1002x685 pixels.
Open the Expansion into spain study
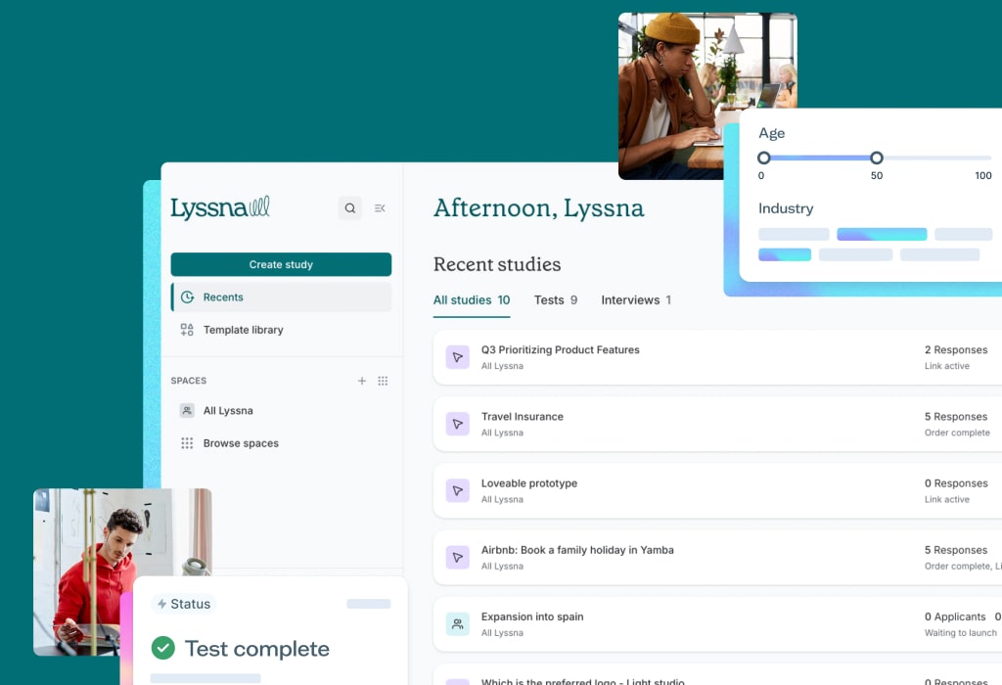click(717, 624)
